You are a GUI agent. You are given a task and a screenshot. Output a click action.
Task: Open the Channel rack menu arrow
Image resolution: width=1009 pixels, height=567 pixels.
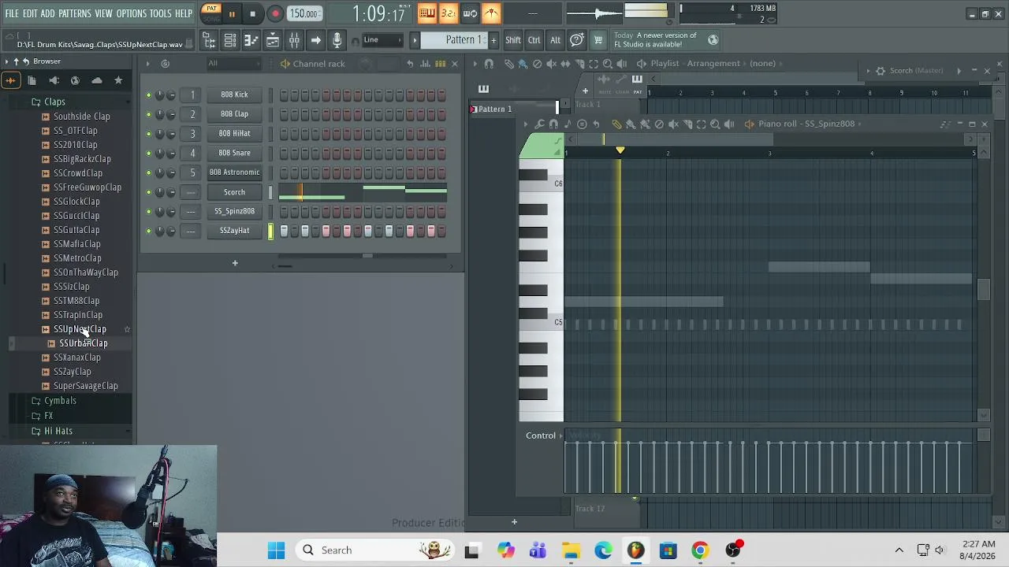coord(147,64)
